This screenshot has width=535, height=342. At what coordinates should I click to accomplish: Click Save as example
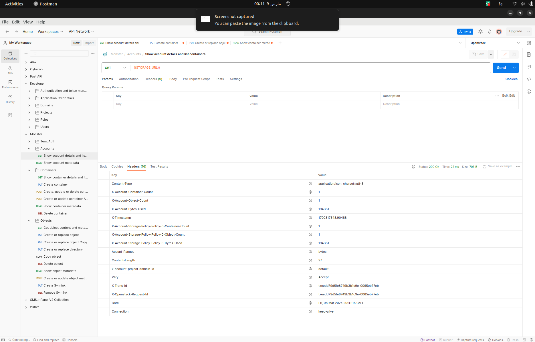point(498,166)
